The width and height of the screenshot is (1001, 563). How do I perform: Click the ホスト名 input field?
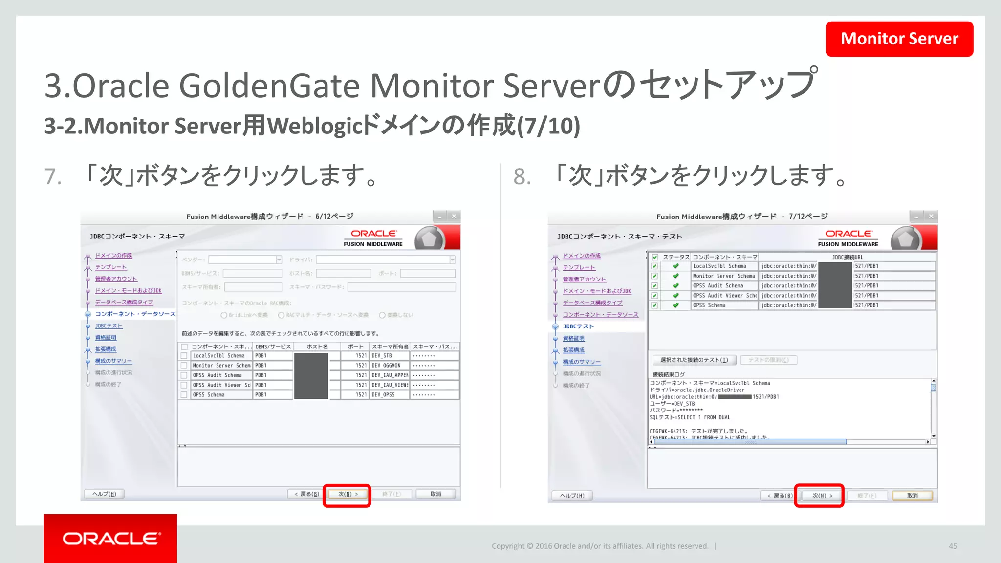tap(343, 273)
